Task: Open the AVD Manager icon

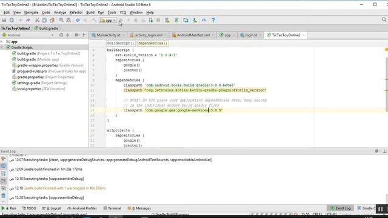Action: pyautogui.click(x=167, y=20)
